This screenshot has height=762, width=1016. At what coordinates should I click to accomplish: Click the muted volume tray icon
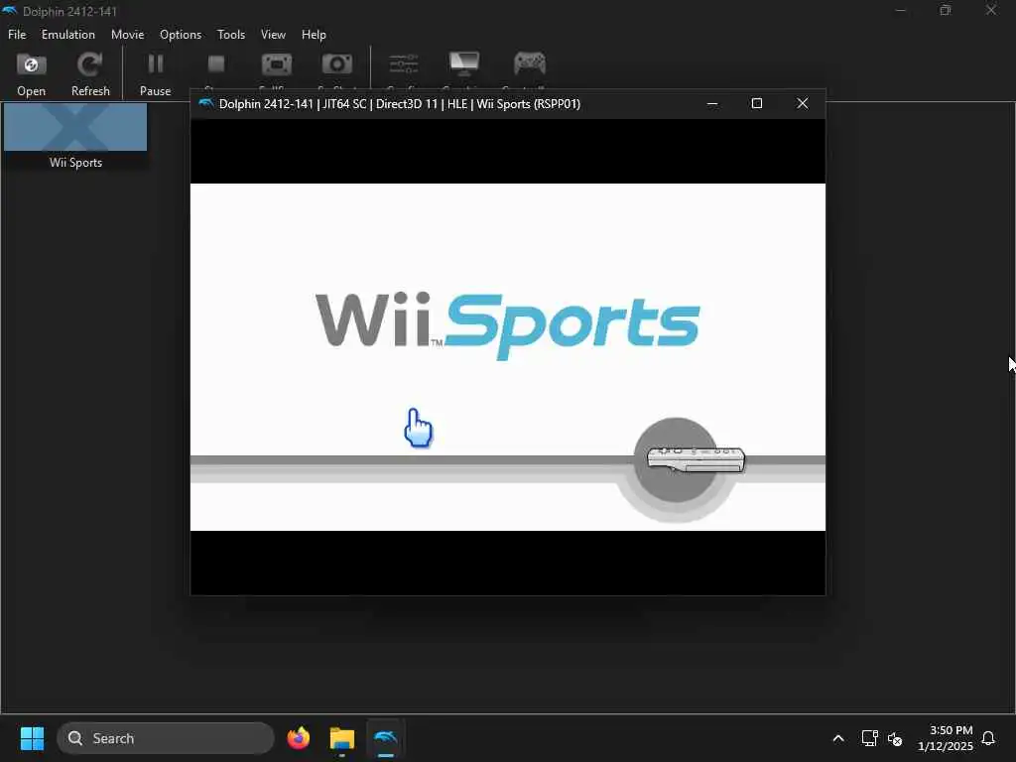895,738
